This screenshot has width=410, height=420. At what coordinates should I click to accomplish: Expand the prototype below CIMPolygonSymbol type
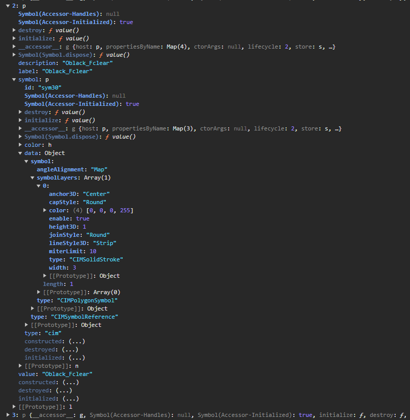tap(33, 308)
